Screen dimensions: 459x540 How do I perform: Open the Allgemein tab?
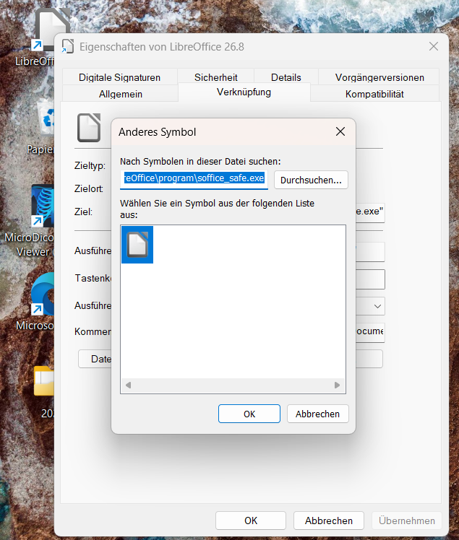[x=121, y=94]
